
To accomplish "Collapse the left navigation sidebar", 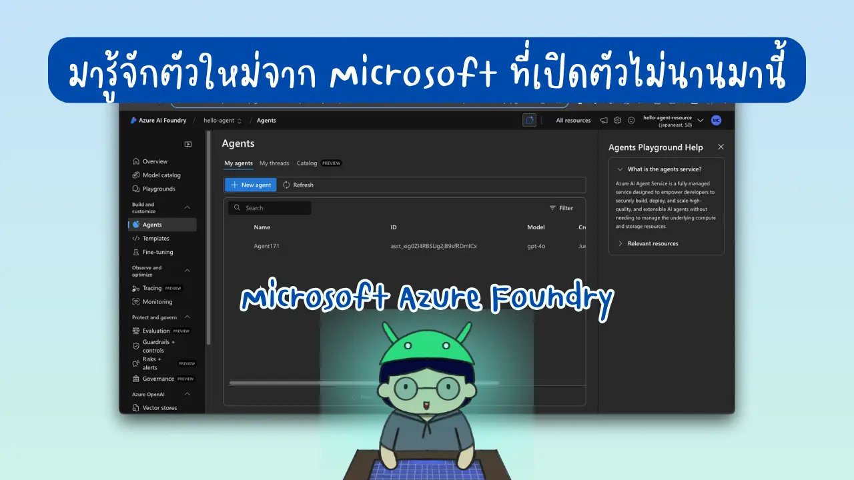I will [x=188, y=144].
